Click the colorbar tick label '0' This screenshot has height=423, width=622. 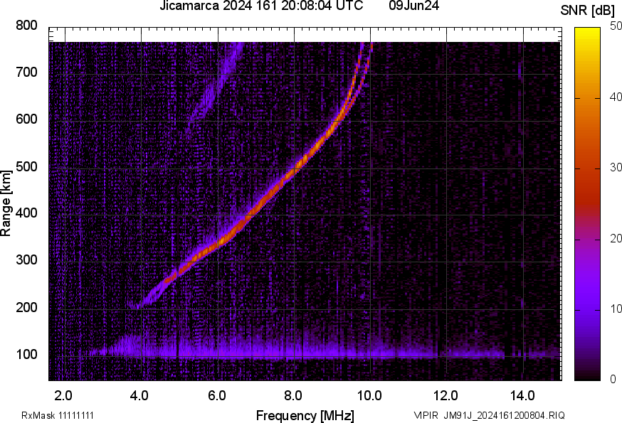(x=613, y=380)
